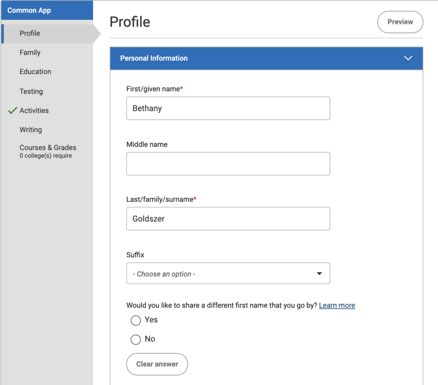This screenshot has width=438, height=385.
Task: Collapse the Personal Information panel
Action: (x=408, y=58)
